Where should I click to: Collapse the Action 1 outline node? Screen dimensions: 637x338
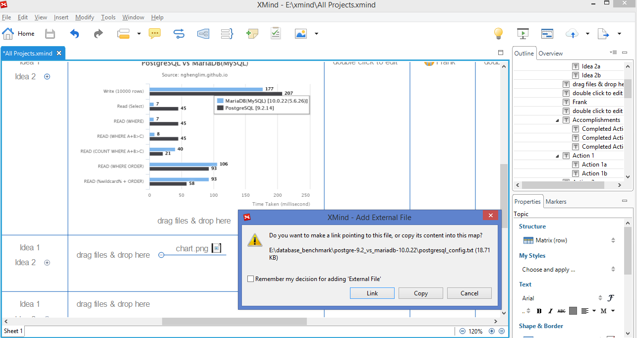[557, 156]
